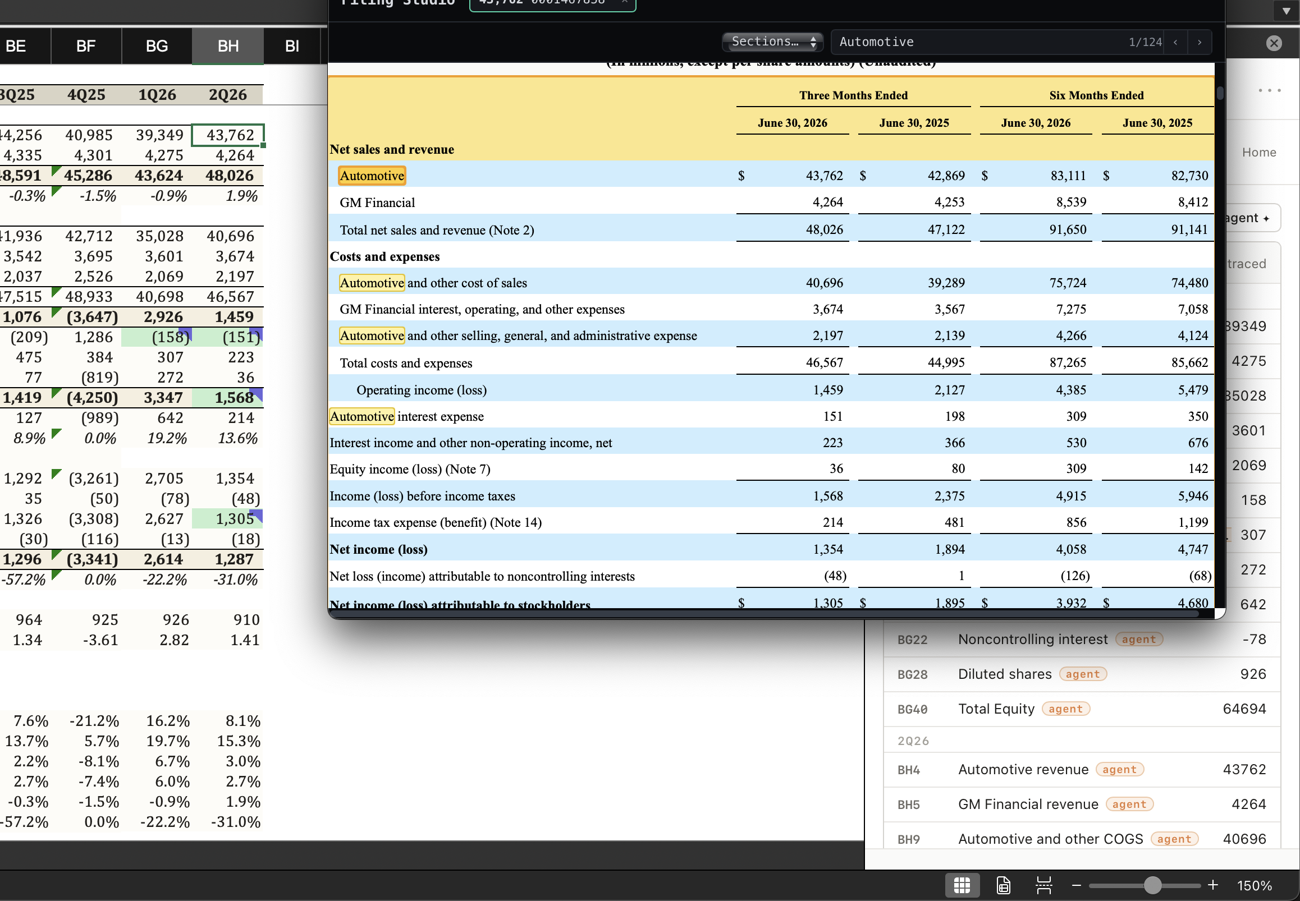Image resolution: width=1300 pixels, height=901 pixels.
Task: Click the agent badge for Automotive revenue
Action: 1119,770
